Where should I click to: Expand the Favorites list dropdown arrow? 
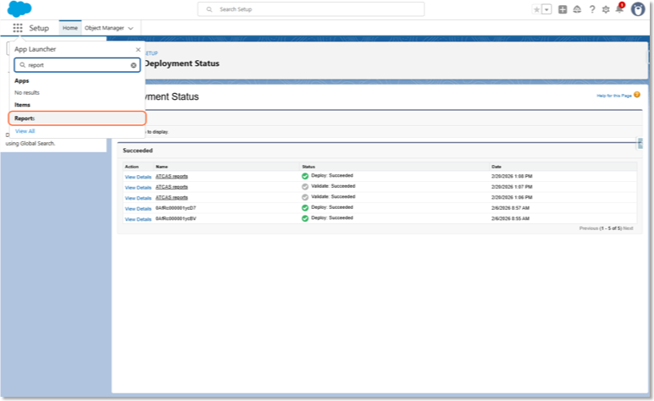tap(546, 9)
